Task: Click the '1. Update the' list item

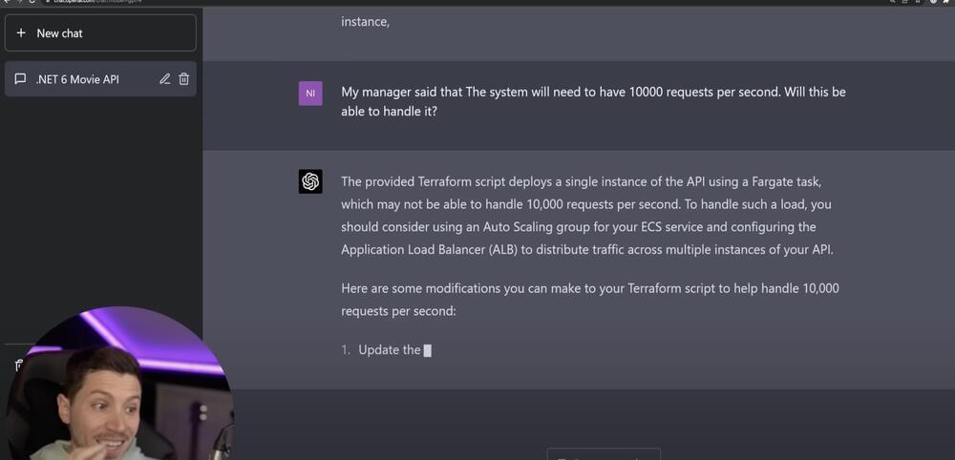Action: pyautogui.click(x=389, y=350)
